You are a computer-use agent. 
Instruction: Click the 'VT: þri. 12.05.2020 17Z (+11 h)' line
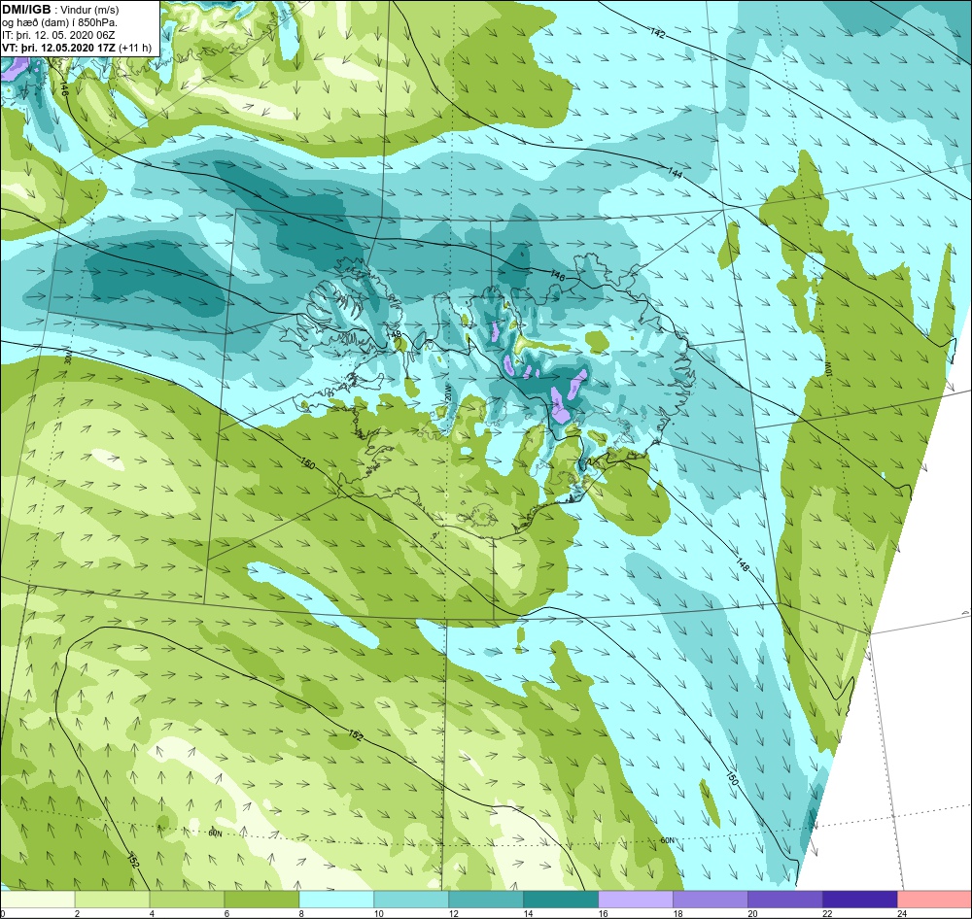tap(76, 47)
